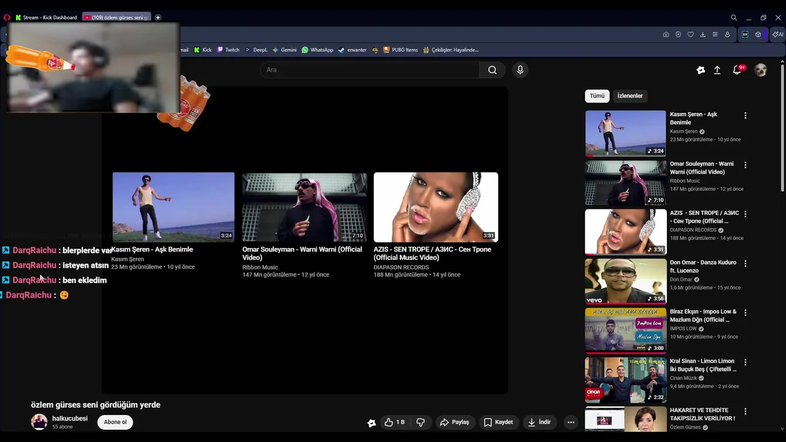Like the video with thumbs up

(x=395, y=422)
